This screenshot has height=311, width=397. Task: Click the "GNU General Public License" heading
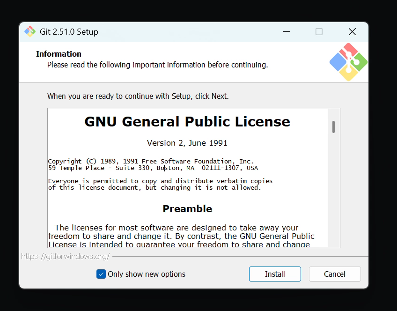point(187,122)
